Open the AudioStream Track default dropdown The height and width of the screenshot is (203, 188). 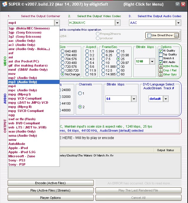click(166, 99)
